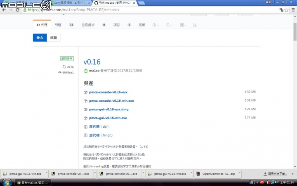Open the ma1co author profile link
The height and width of the screenshot is (186, 297).
click(94, 71)
